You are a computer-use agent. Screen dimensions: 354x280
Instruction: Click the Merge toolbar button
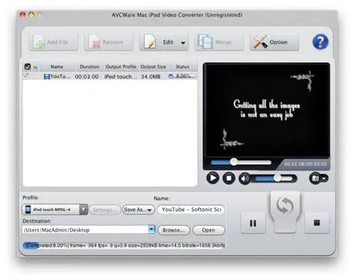219,42
